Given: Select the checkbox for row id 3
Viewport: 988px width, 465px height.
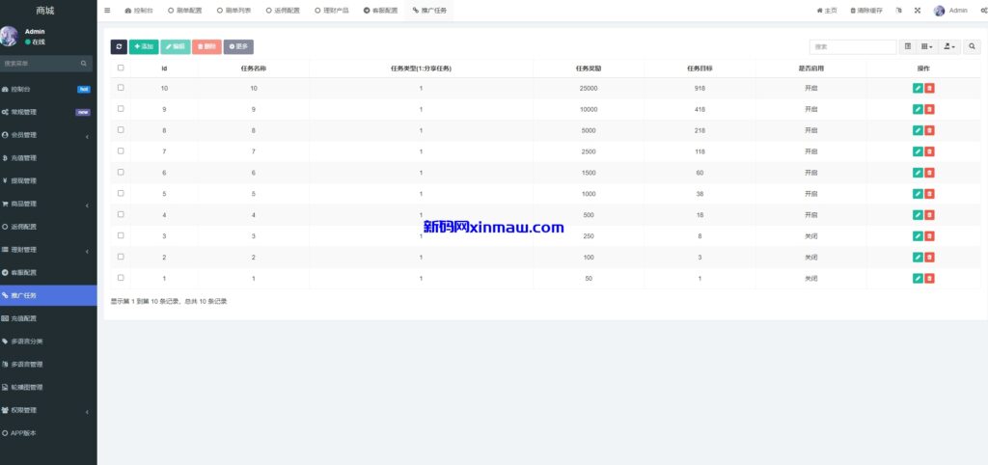Looking at the screenshot, I should point(121,235).
